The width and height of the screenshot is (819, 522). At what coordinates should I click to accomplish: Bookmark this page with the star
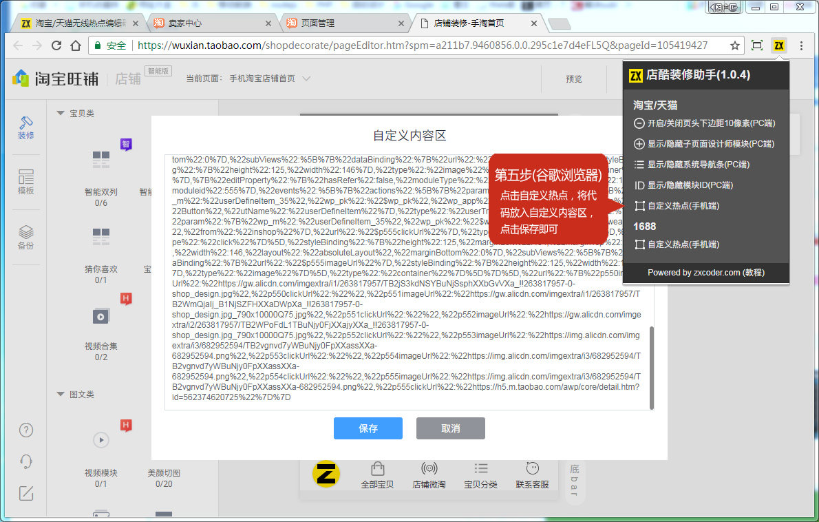734,45
